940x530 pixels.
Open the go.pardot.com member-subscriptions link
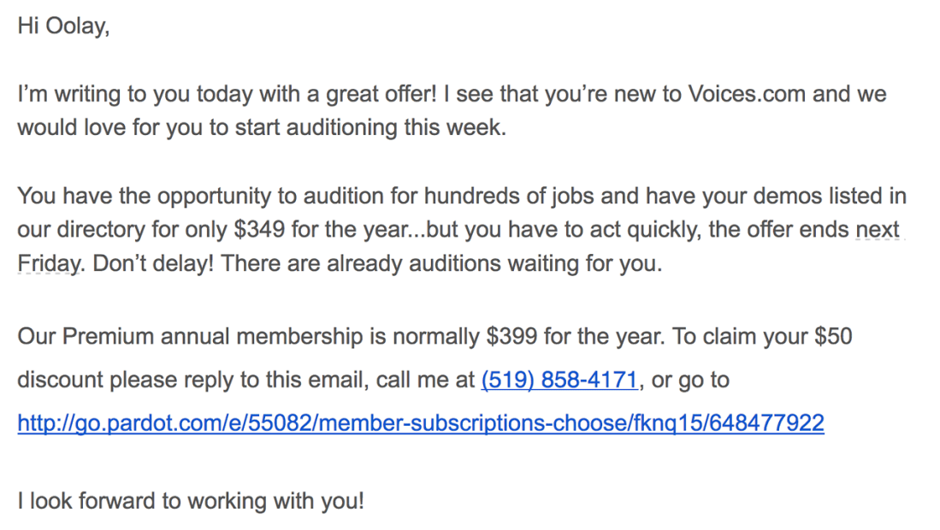click(420, 422)
